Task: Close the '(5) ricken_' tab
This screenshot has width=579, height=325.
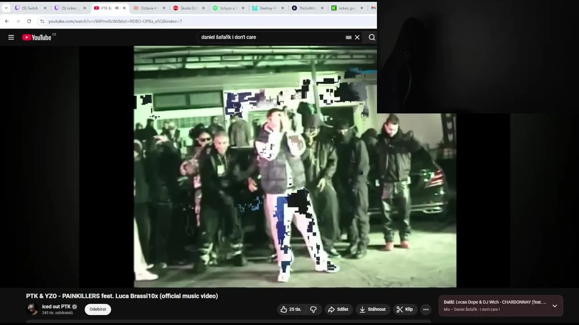Action: 85,8
